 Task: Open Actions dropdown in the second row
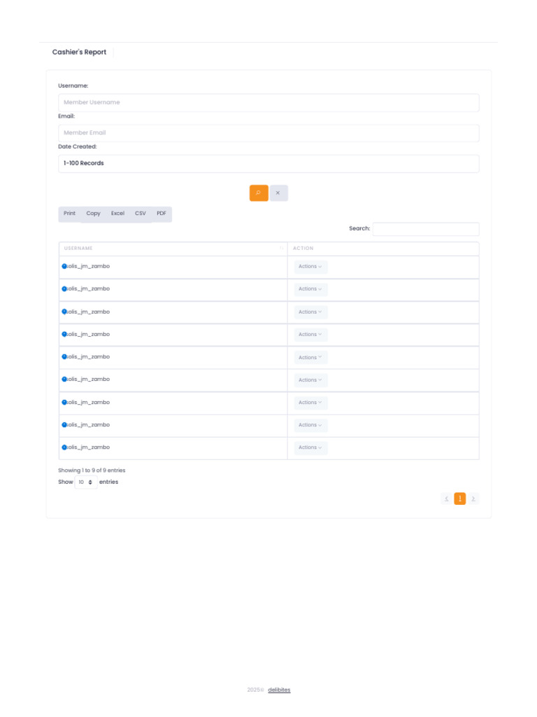tap(310, 289)
